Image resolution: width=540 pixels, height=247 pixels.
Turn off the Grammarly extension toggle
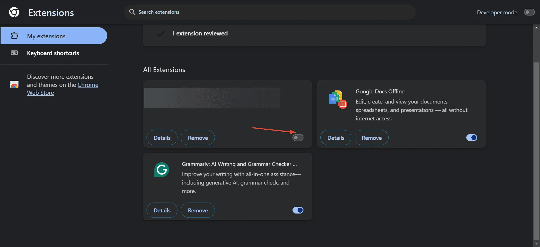click(298, 210)
